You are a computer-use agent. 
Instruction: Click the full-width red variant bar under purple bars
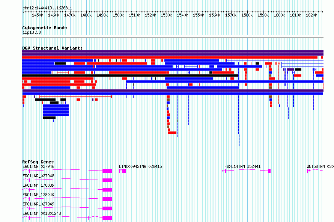[170, 57]
